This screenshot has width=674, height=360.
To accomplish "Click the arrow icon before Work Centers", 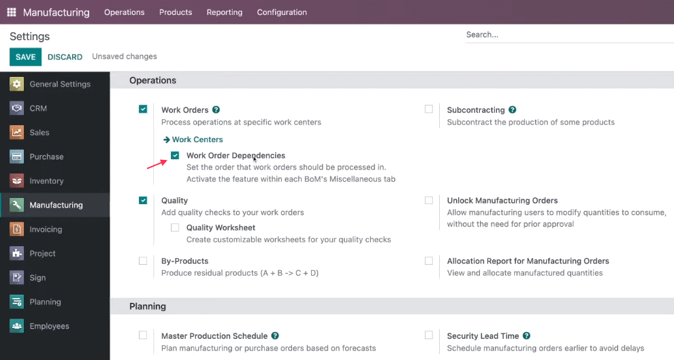I will coord(166,140).
